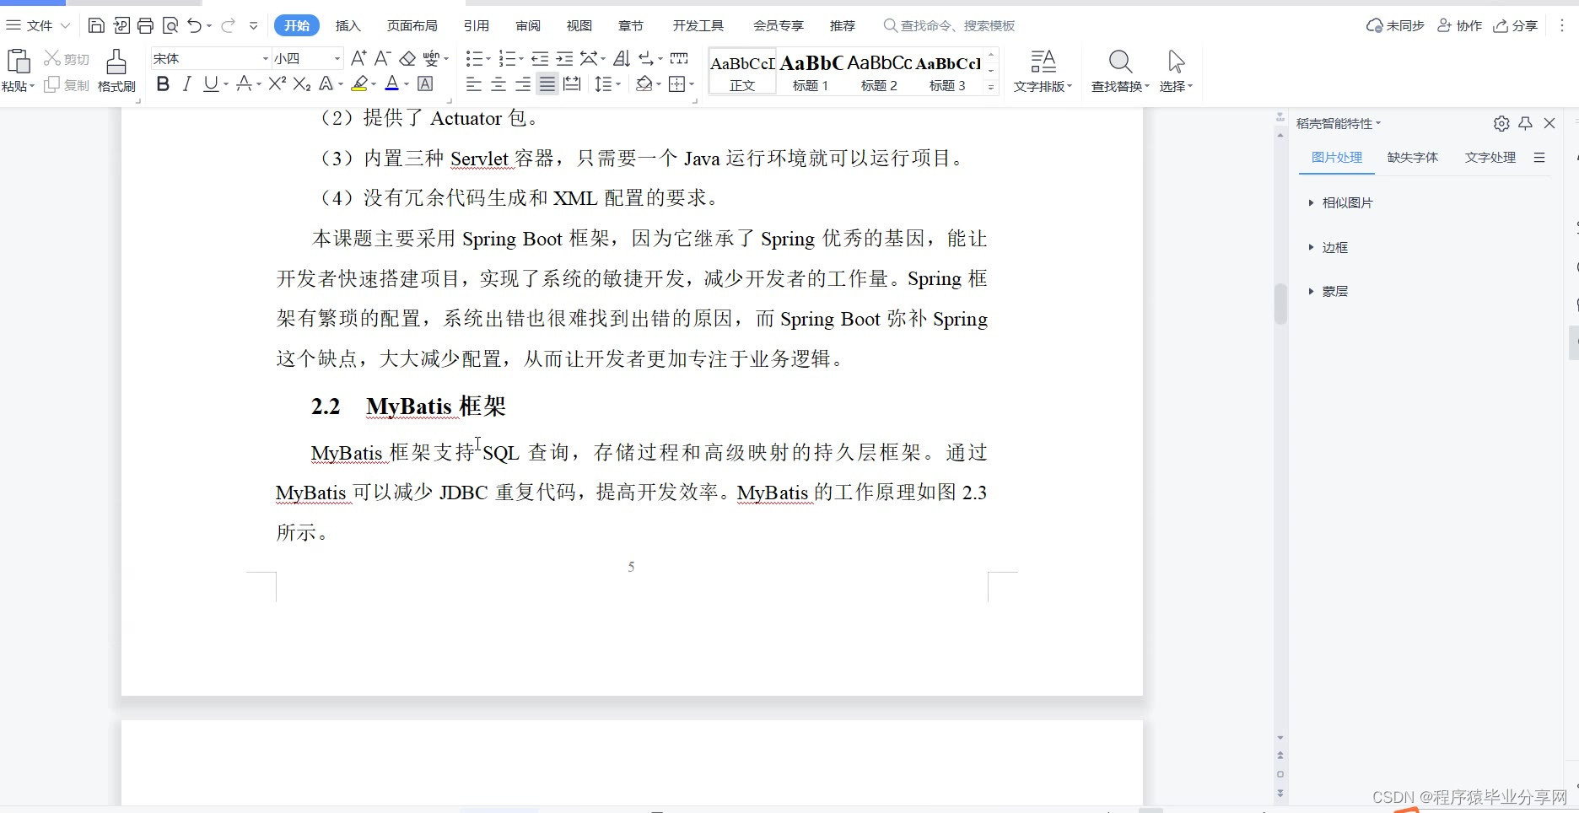
Task: Center align text
Action: click(498, 83)
